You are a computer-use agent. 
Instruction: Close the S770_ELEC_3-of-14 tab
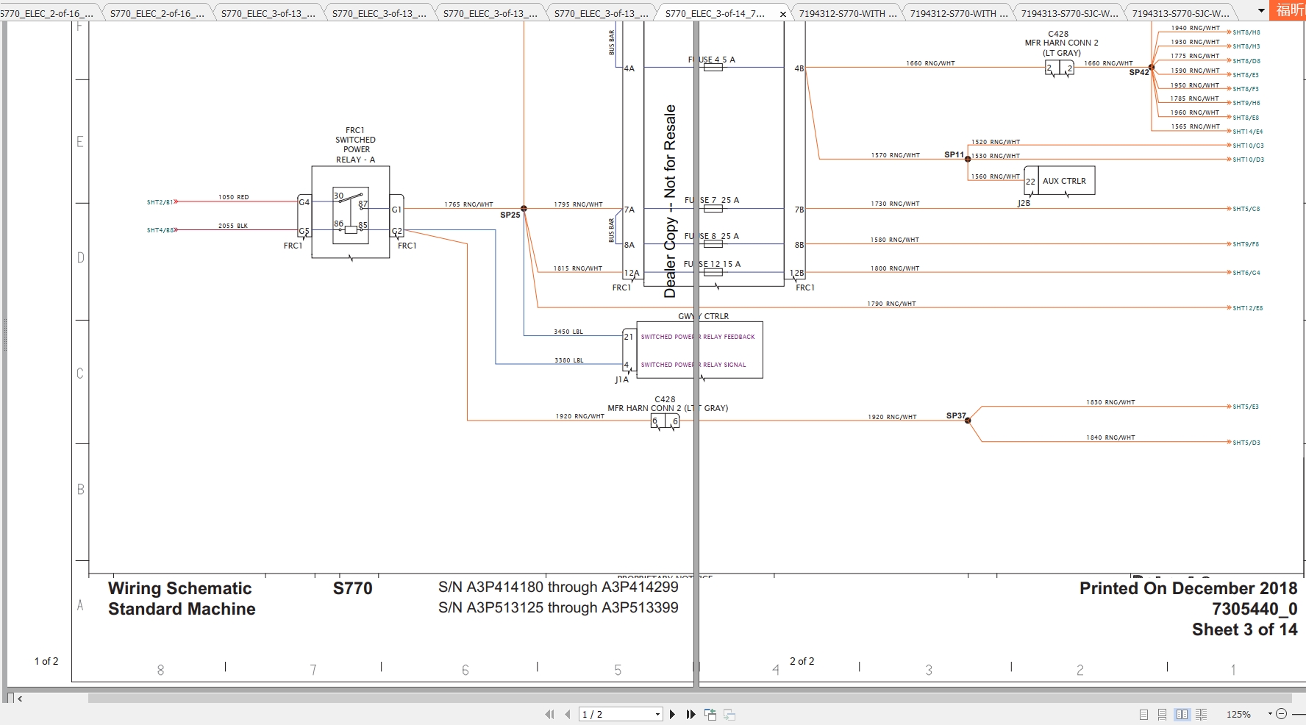point(783,13)
